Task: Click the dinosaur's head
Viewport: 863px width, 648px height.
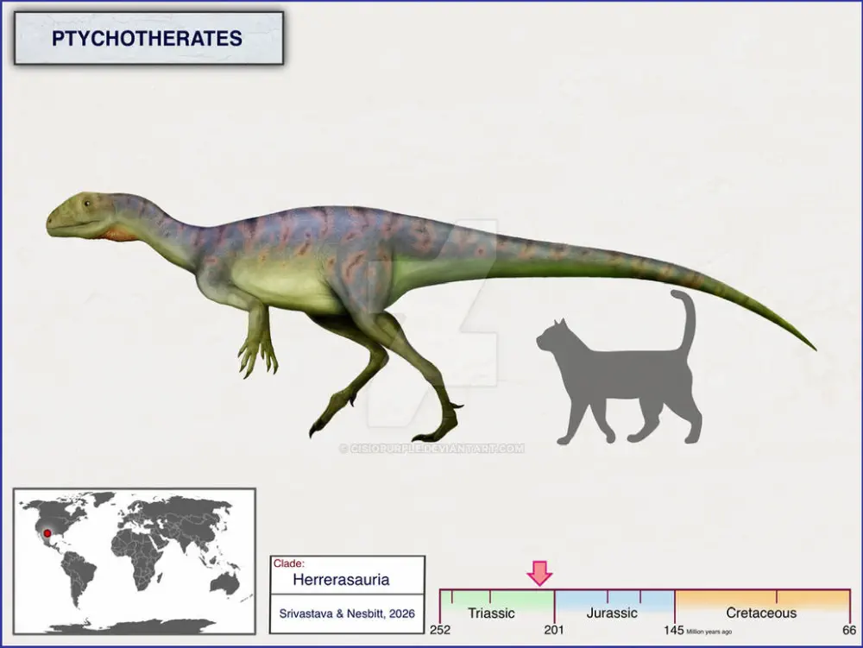Action: point(79,215)
